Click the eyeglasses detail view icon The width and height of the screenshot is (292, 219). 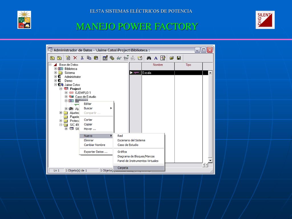pyautogui.click(x=119, y=58)
